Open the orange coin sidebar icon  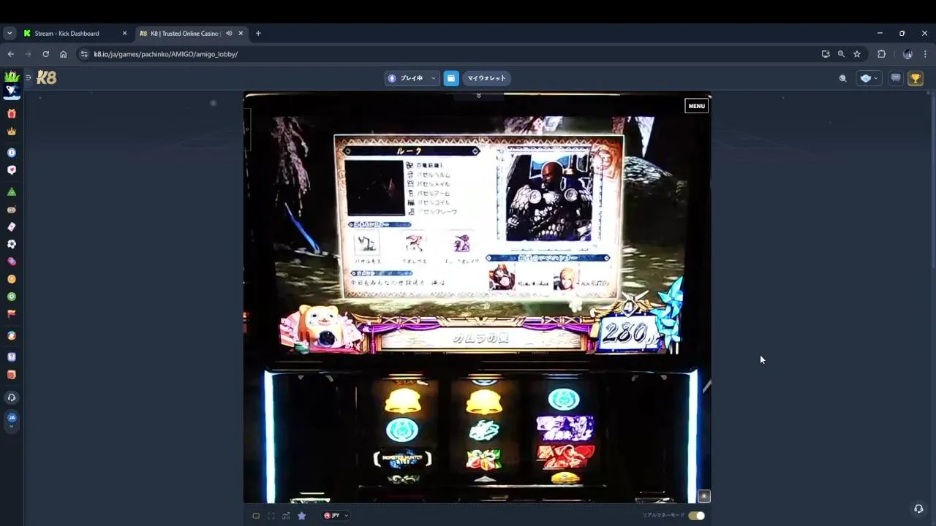(x=12, y=279)
